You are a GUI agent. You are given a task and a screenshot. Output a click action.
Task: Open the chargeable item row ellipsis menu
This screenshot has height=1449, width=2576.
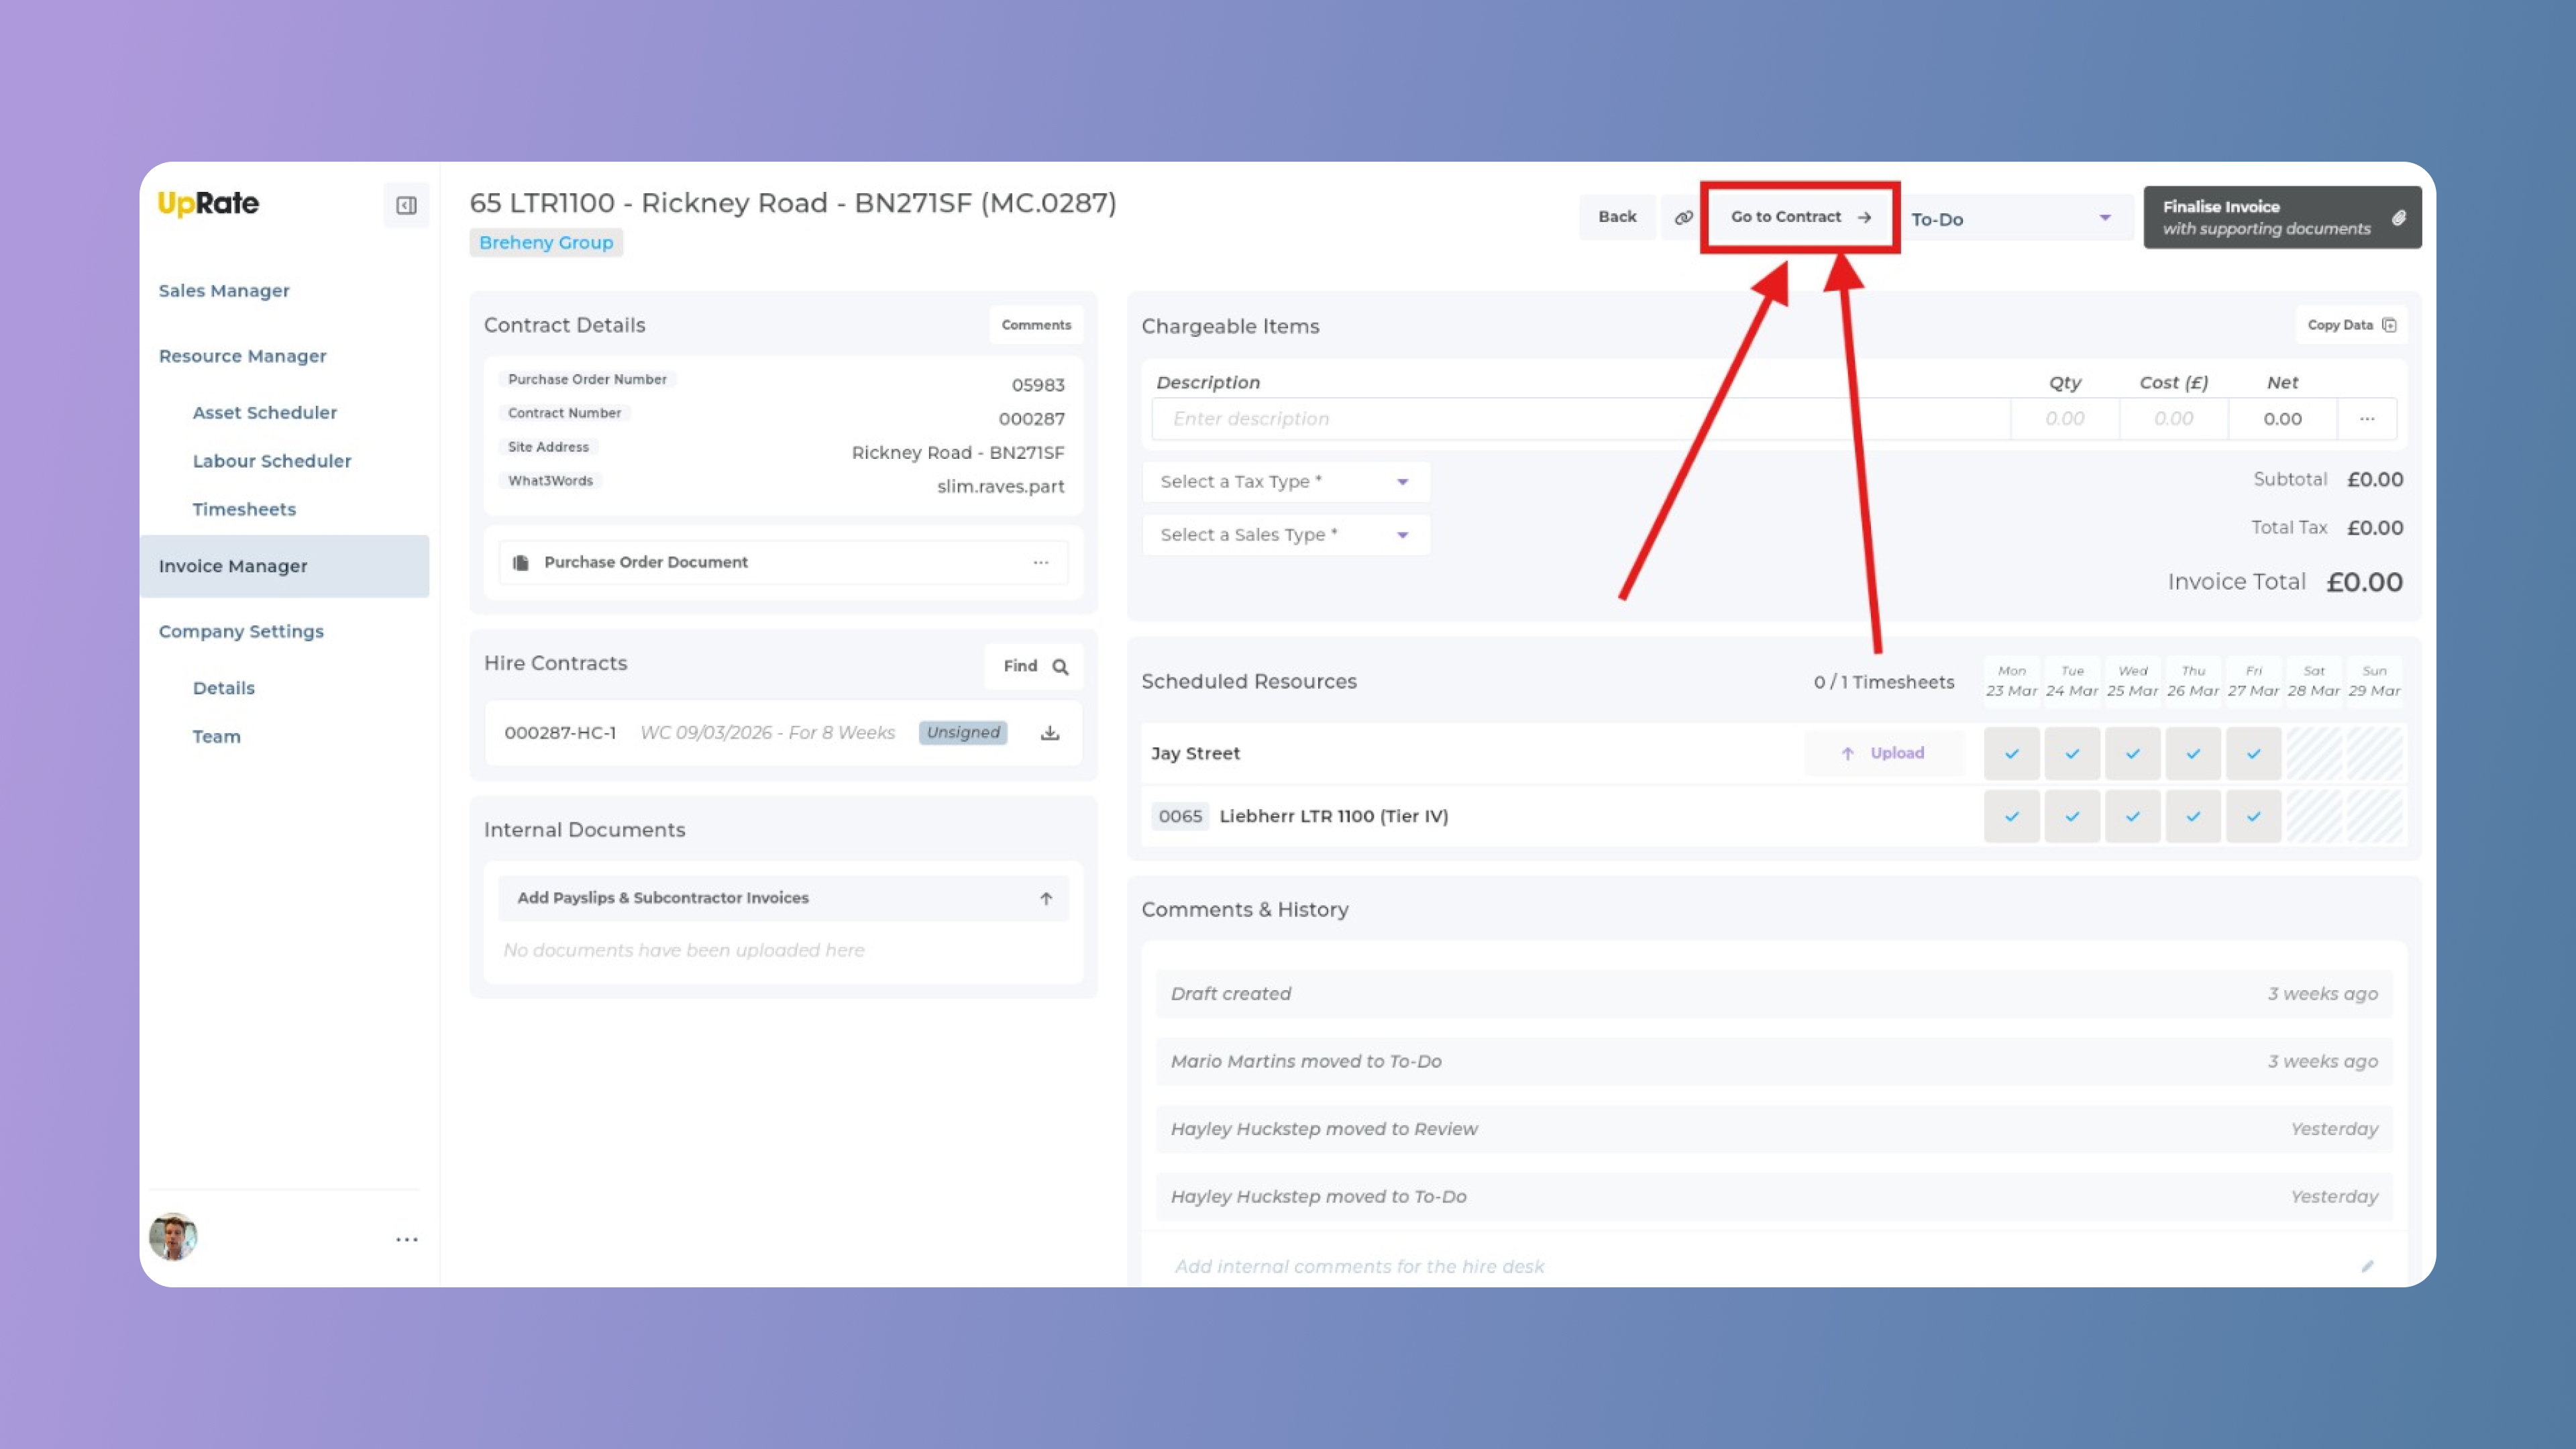click(x=2366, y=419)
